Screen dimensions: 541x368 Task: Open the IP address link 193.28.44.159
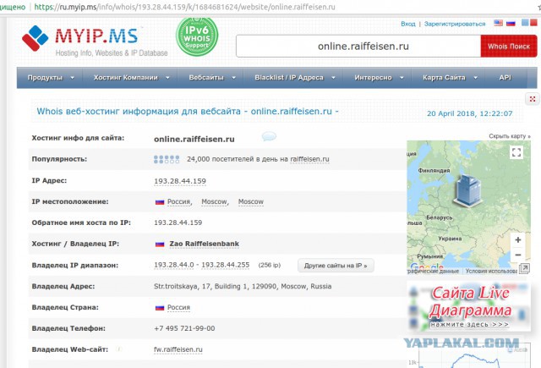point(180,181)
